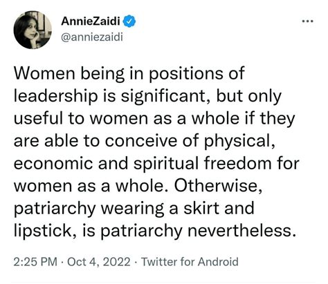The height and width of the screenshot is (284, 328).
Task: Click the final line ending 'nevertheless.'
Action: point(155,231)
